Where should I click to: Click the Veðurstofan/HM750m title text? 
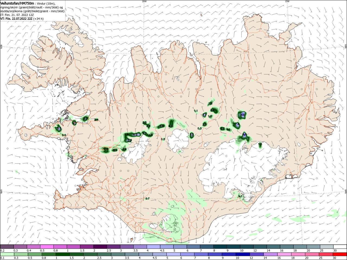click(x=17, y=3)
